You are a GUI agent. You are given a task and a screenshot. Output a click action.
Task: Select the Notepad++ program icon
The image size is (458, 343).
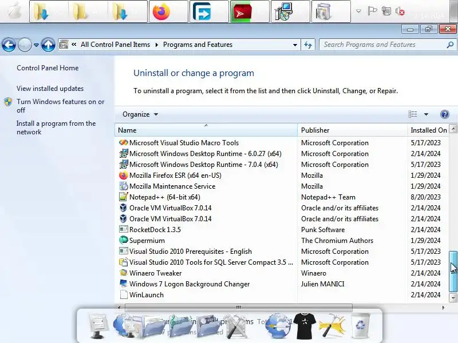point(124,197)
